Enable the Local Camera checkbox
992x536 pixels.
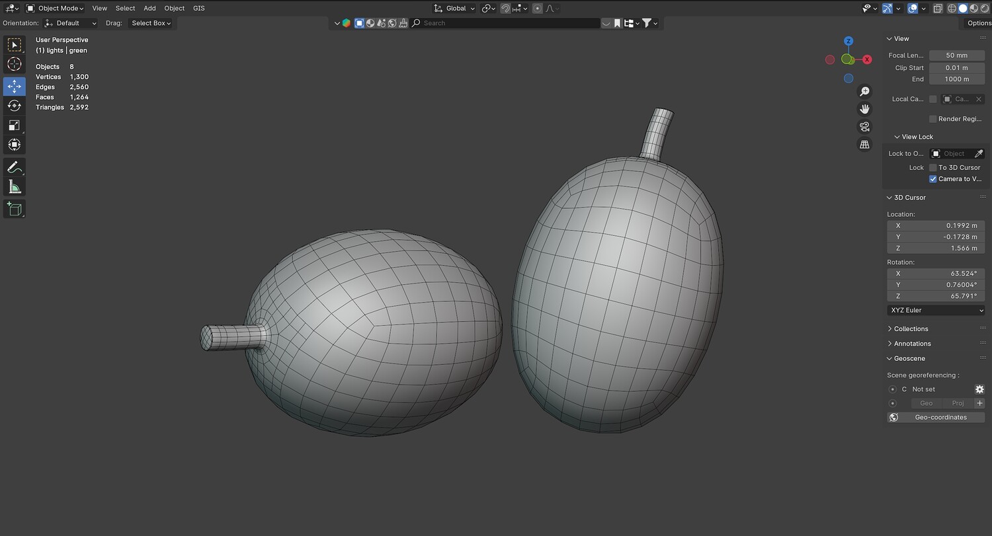point(932,99)
